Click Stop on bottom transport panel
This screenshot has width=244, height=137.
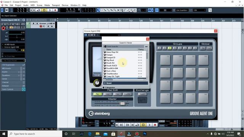point(143,125)
